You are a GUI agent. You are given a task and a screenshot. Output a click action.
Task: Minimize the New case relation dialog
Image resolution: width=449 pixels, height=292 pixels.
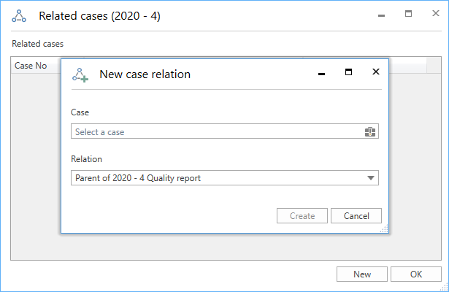pyautogui.click(x=321, y=73)
